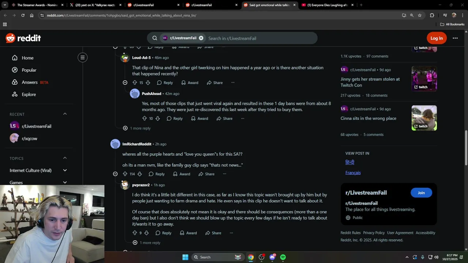Collapse ImRichardReddit's comment thread
This screenshot has height=263, width=468.
pos(115,174)
